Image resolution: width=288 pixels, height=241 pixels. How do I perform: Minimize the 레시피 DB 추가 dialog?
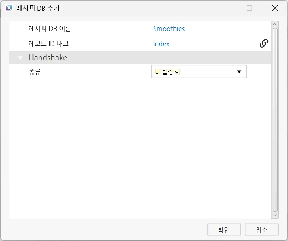(x=224, y=8)
